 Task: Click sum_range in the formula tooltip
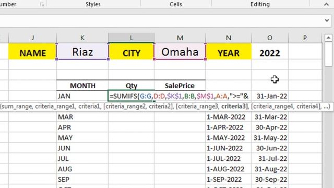pyautogui.click(x=17, y=106)
